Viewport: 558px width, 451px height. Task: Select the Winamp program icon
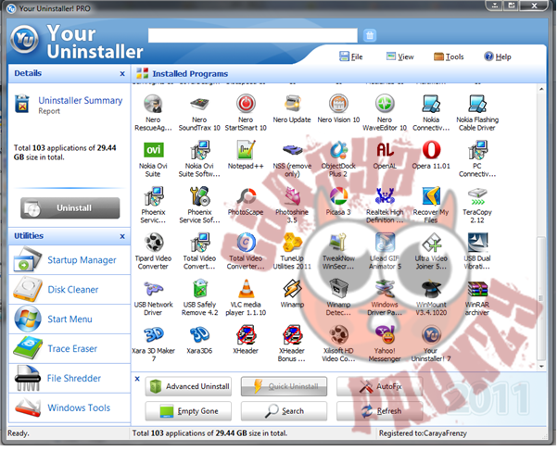[x=292, y=289]
